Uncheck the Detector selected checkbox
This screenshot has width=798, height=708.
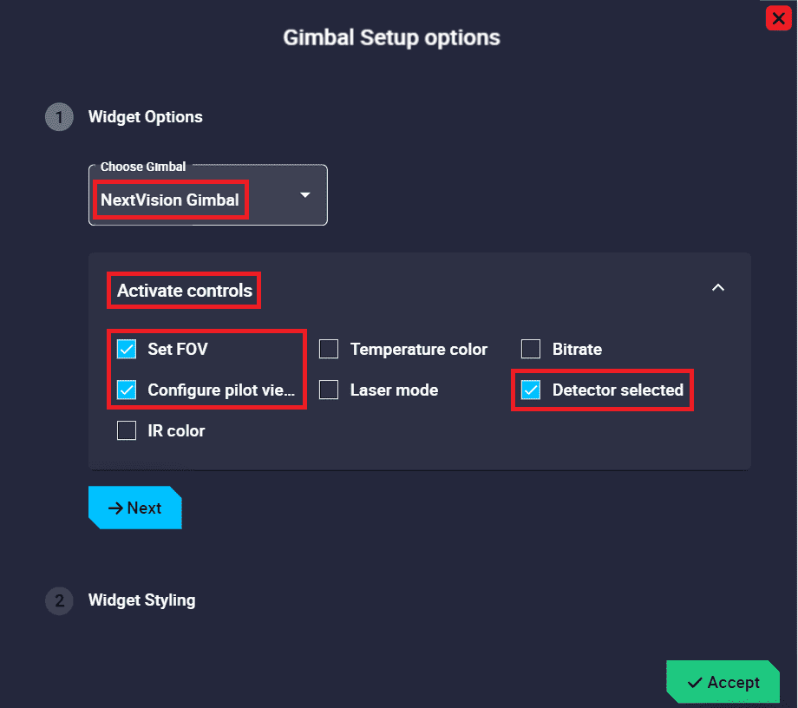531,390
